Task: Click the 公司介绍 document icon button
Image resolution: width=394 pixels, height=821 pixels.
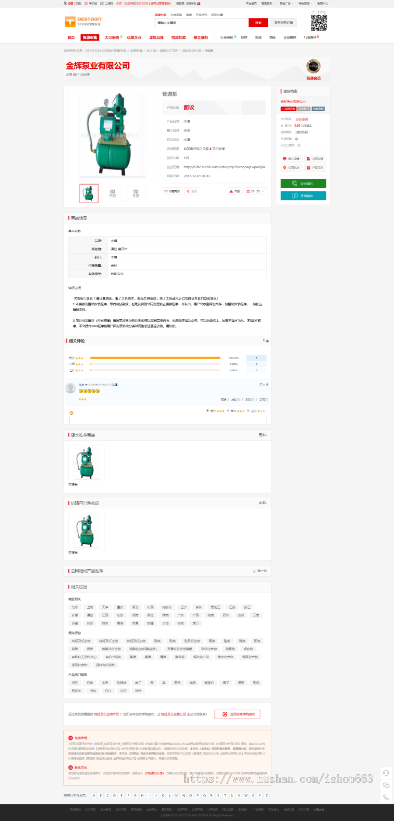Action: tap(315, 159)
